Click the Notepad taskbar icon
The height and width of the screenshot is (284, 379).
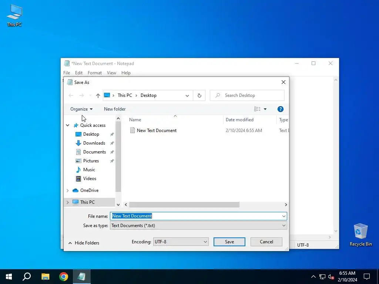[x=81, y=277]
